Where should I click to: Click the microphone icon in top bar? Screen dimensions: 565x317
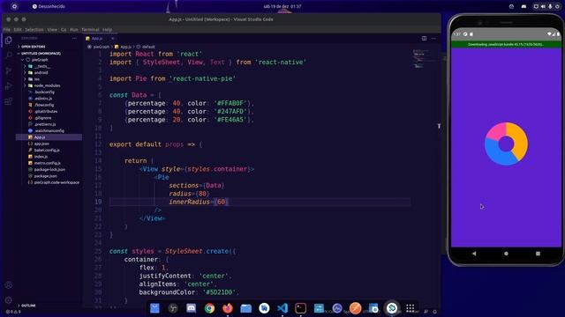click(x=550, y=6)
